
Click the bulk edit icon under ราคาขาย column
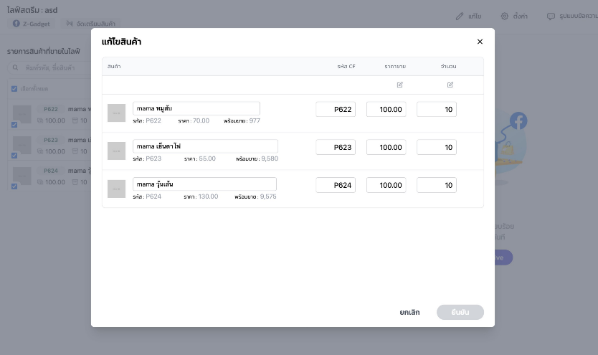point(399,85)
